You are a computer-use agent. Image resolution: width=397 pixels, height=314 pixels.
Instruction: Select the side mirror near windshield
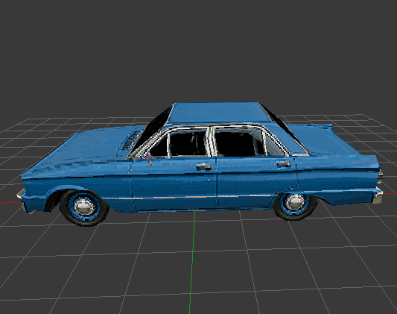click(x=148, y=158)
